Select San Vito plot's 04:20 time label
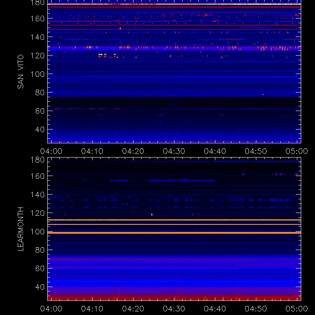Screen dimensions: 315x315 click(x=133, y=151)
